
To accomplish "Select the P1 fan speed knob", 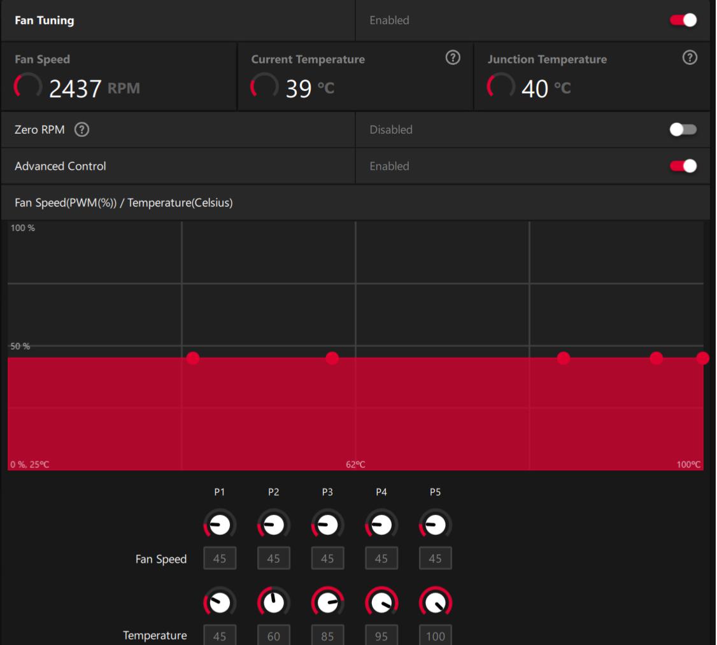I will (x=220, y=524).
